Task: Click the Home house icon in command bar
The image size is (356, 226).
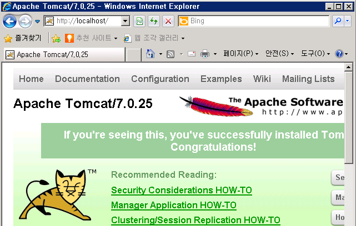Action: [x=151, y=54]
